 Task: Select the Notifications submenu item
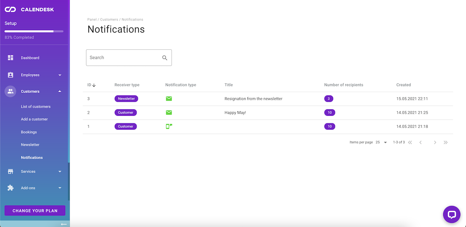click(32, 158)
